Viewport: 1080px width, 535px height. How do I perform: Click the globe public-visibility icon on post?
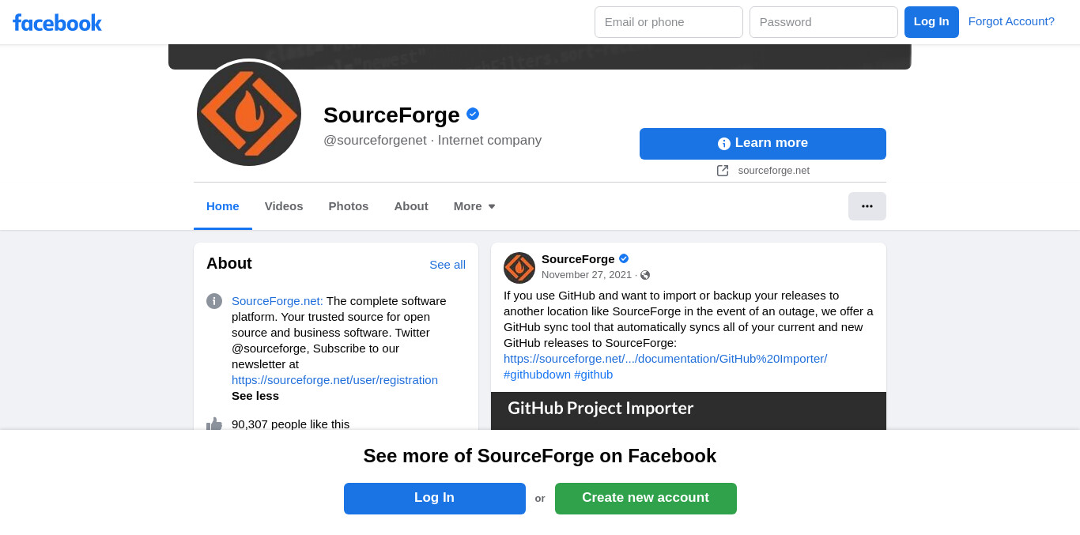coord(645,275)
